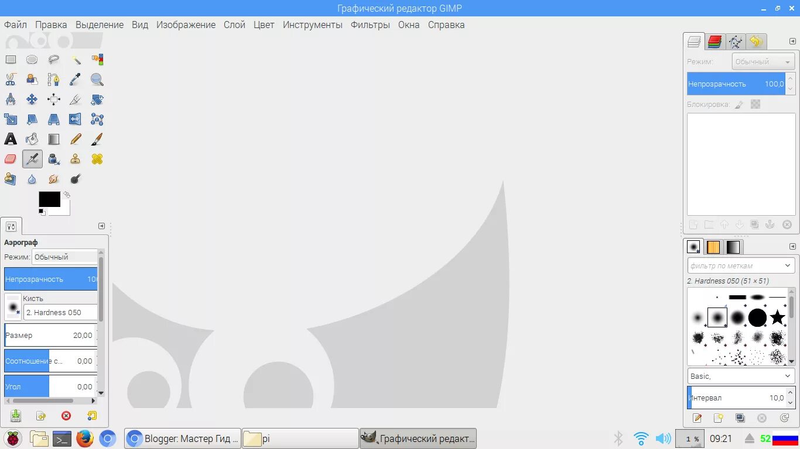Switch to the Paths tab
800x449 pixels.
pyautogui.click(x=736, y=42)
